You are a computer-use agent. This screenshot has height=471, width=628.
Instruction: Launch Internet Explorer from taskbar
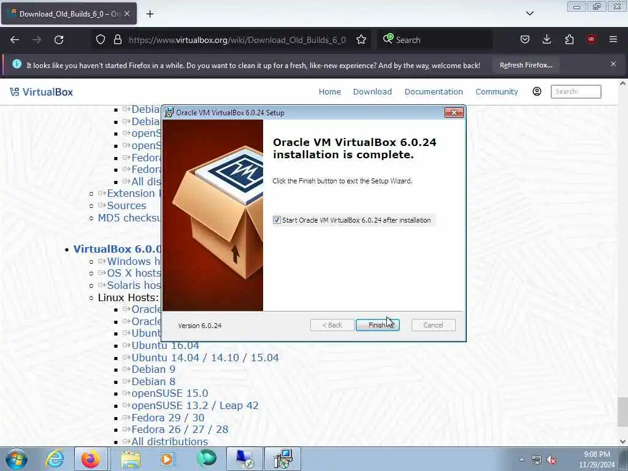coord(55,459)
